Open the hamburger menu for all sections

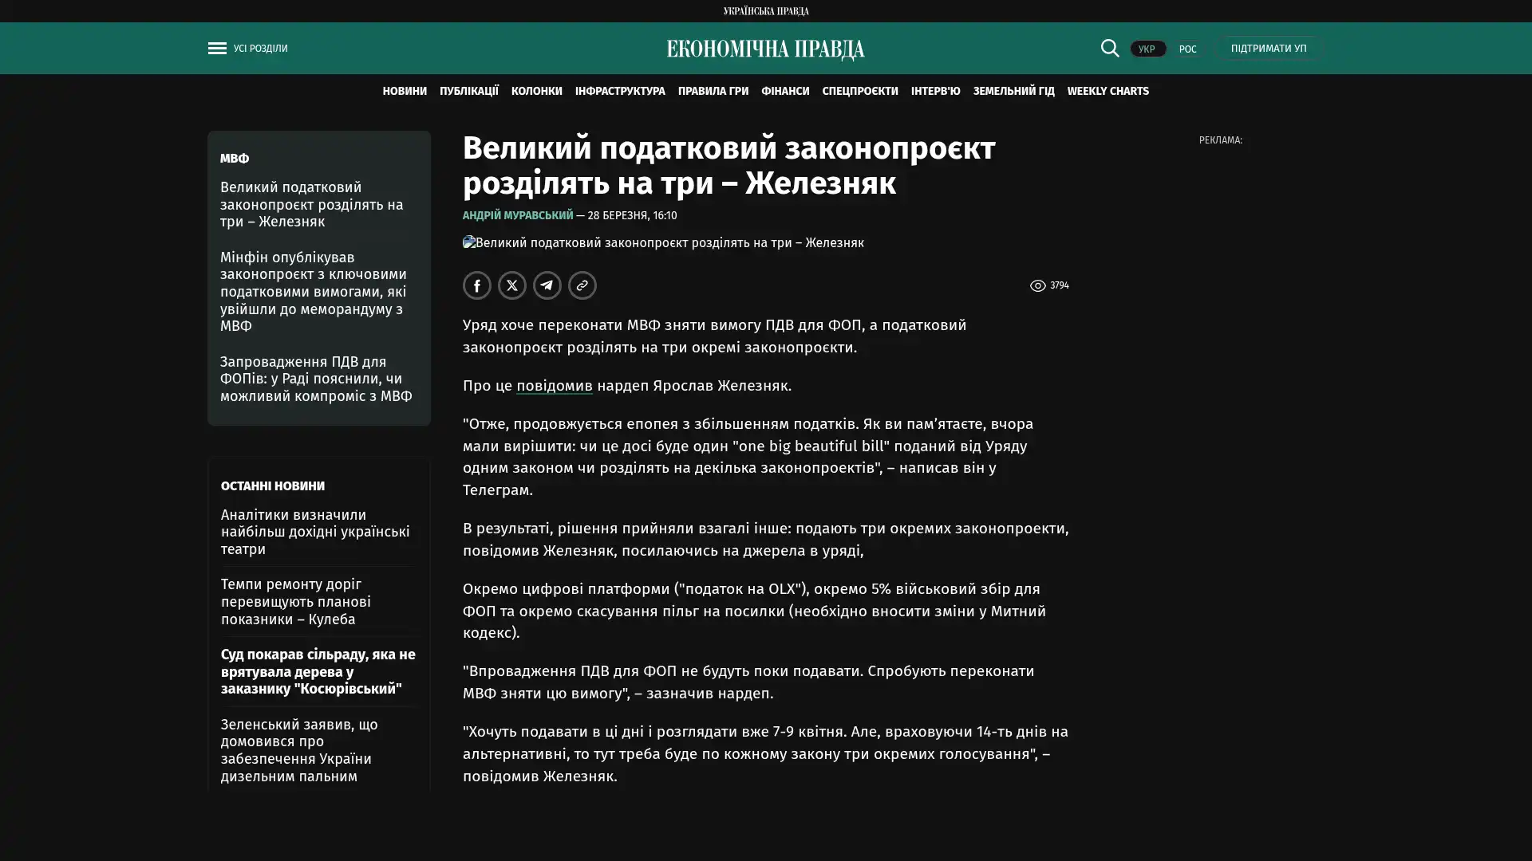coord(217,48)
